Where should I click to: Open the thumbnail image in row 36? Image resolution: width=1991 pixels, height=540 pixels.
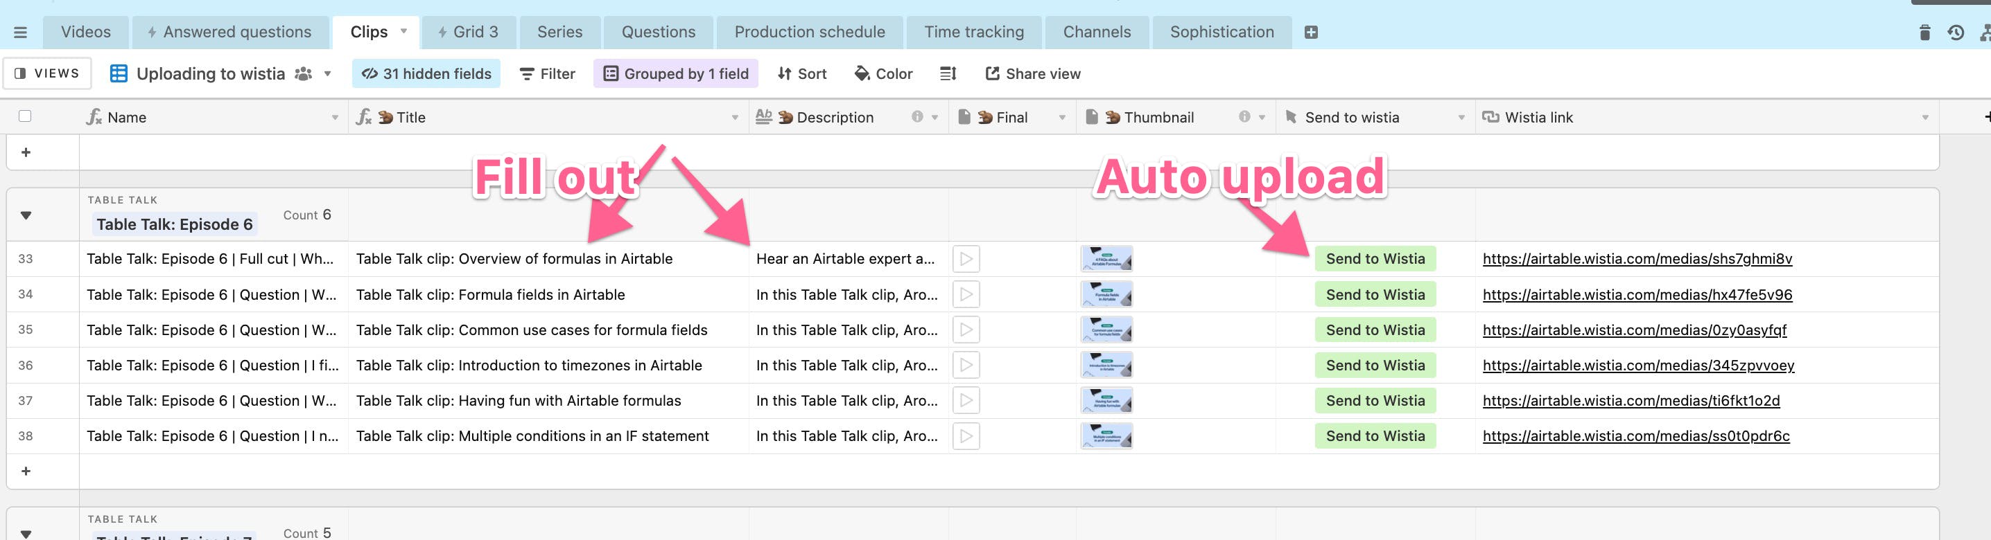click(x=1107, y=366)
